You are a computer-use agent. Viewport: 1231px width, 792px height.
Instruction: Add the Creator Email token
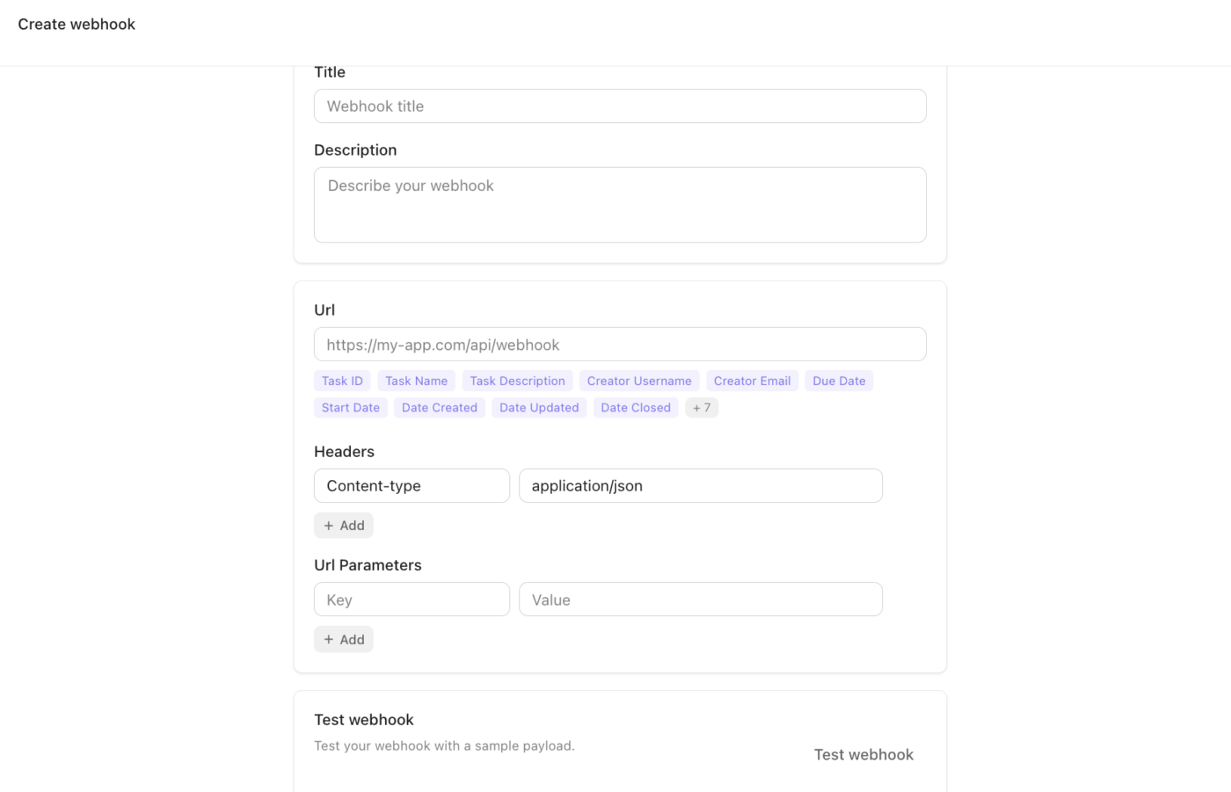(752, 380)
